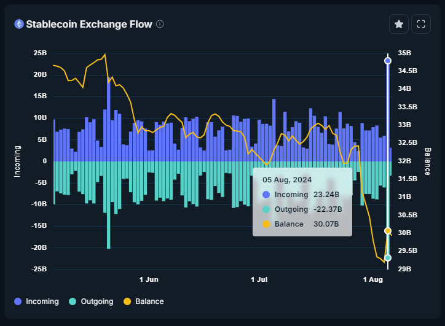This screenshot has height=326, width=445.
Task: Click the -15B left axis label
Action: pos(39,226)
